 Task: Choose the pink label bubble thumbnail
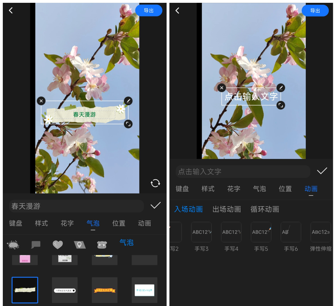point(25,260)
